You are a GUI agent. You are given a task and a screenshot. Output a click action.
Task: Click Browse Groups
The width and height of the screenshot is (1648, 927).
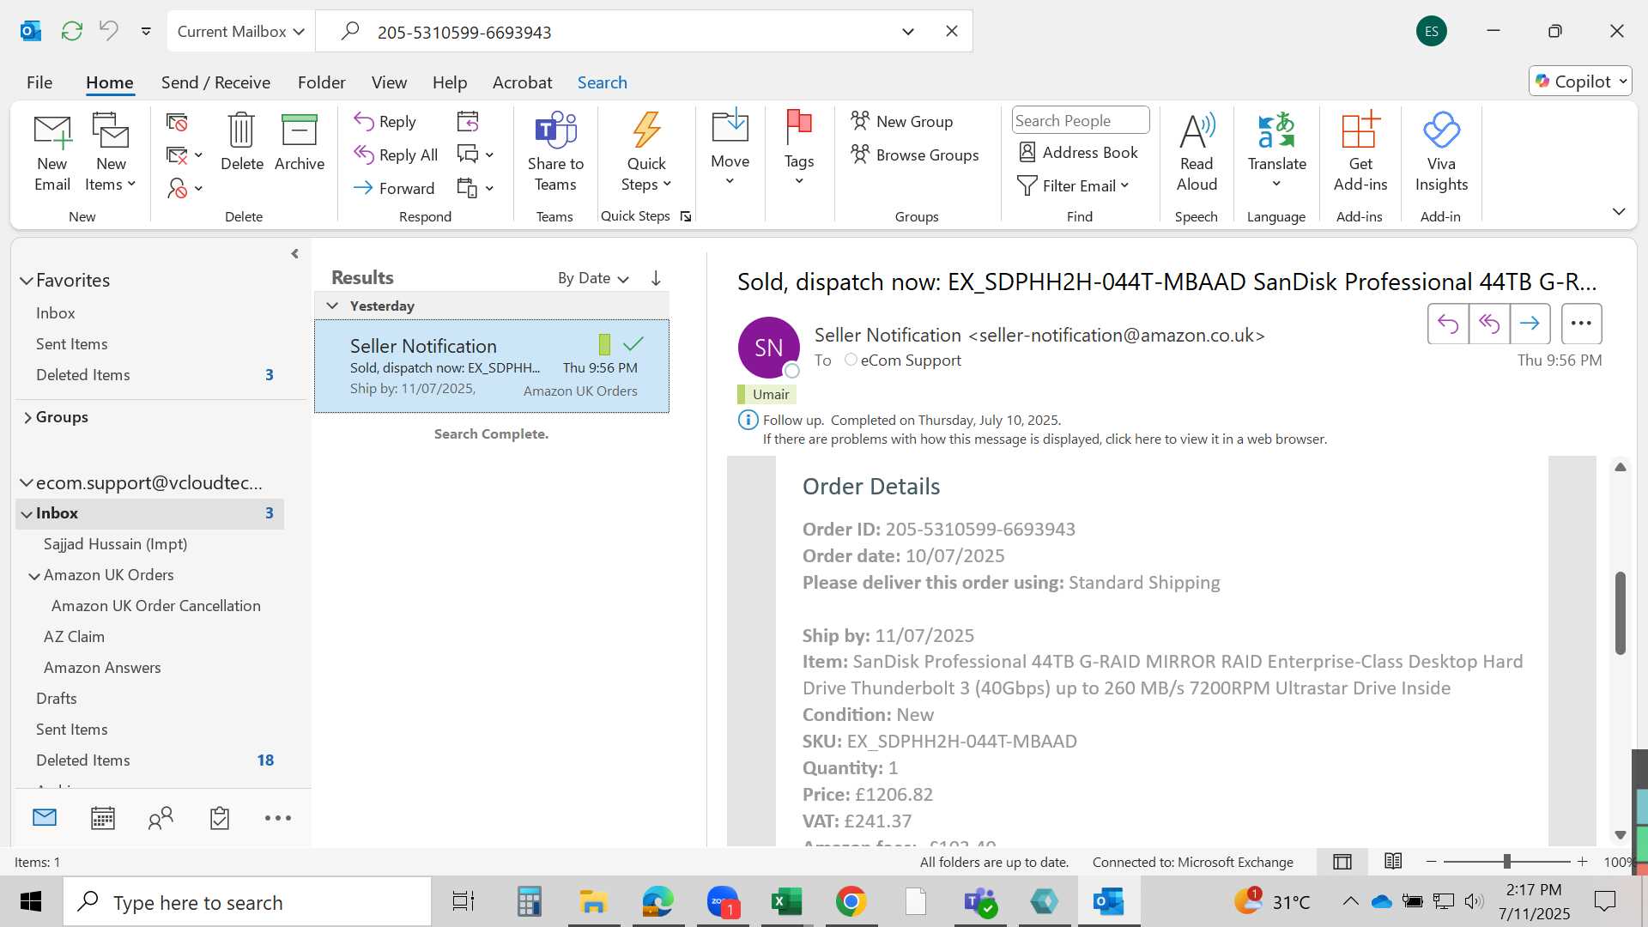point(915,155)
